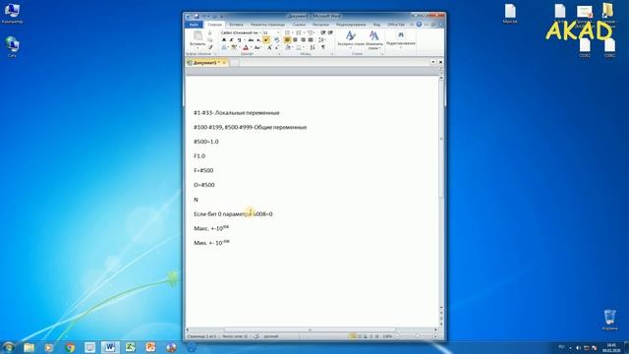The image size is (629, 354).
Task: Open the font name combo box
Action: pos(240,32)
